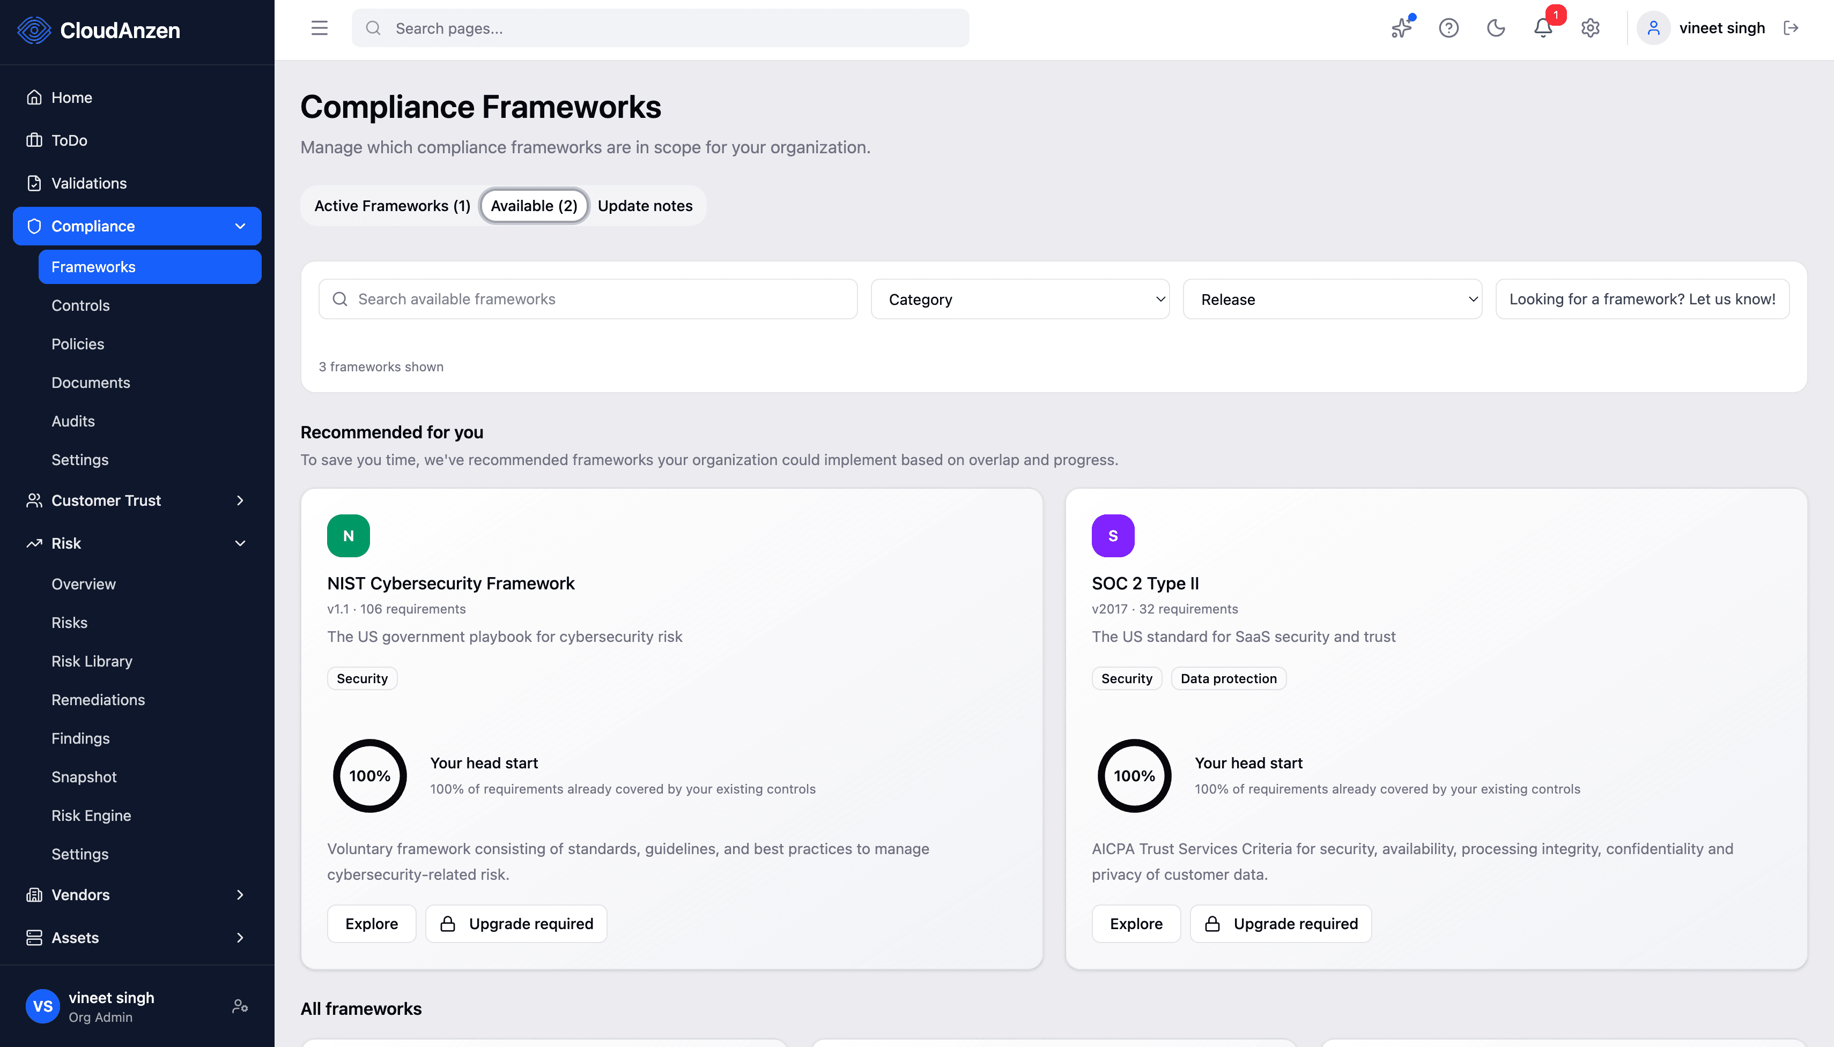The image size is (1834, 1047).
Task: Click vineet singh name in top bar
Action: [1722, 28]
